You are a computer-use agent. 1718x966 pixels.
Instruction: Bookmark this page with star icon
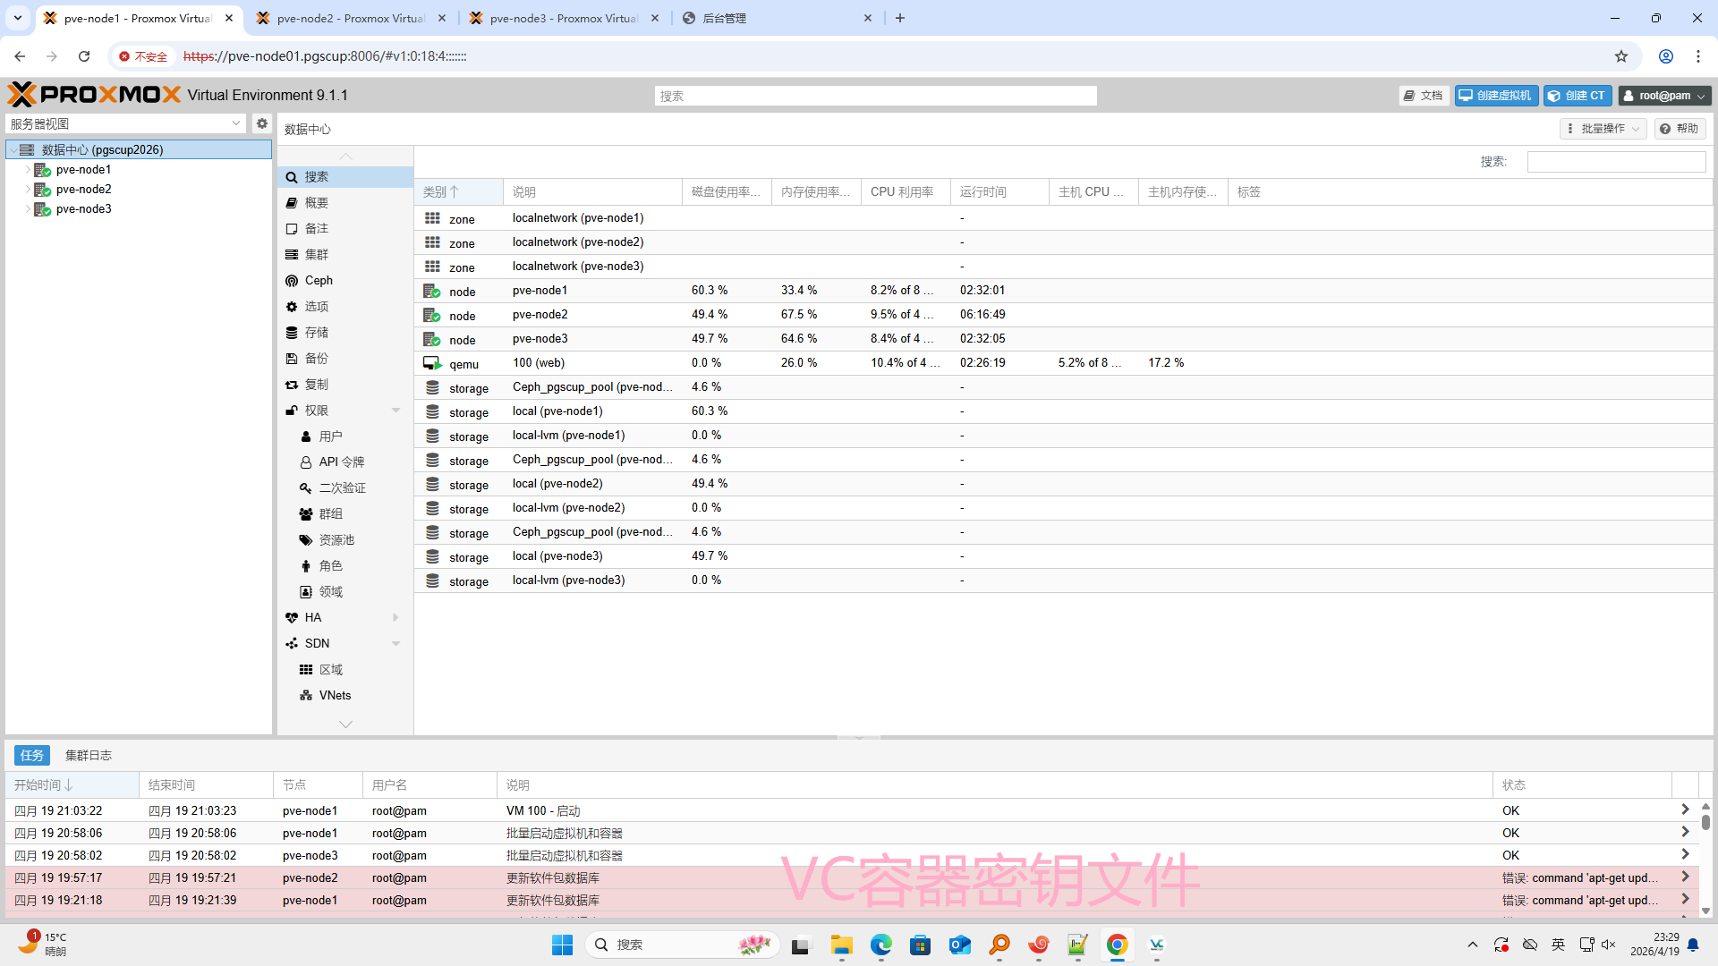tap(1621, 56)
